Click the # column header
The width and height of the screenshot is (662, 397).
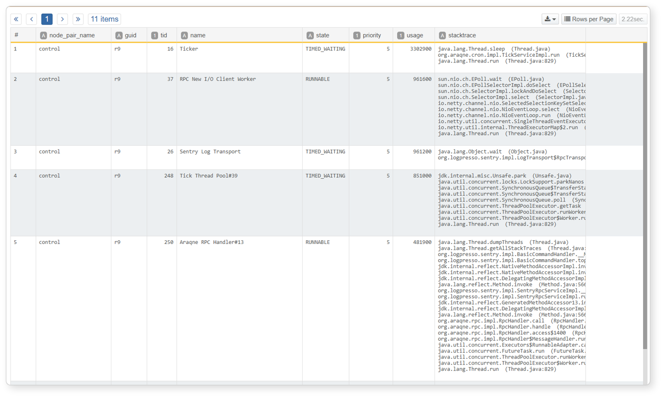[17, 35]
